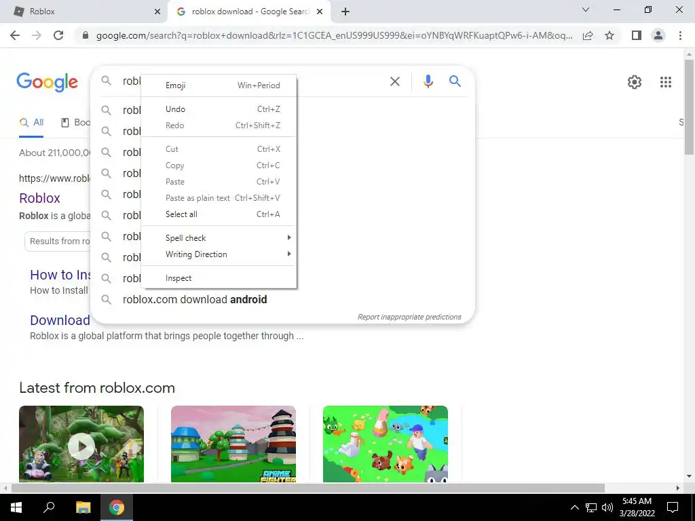Screen dimensions: 695x521
Task: Click the lock icon in address bar
Action: coord(86,35)
